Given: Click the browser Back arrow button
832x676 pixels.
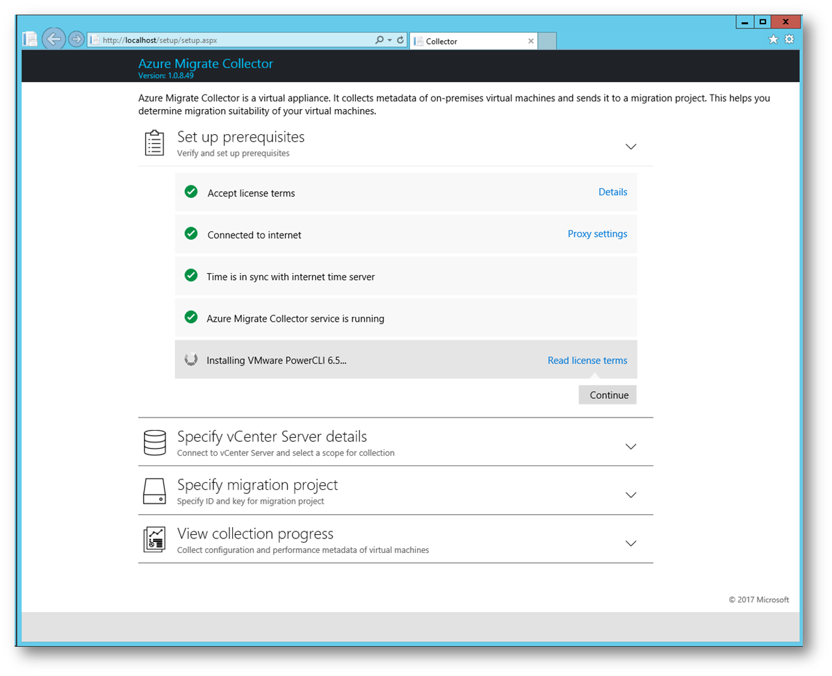Looking at the screenshot, I should point(54,39).
